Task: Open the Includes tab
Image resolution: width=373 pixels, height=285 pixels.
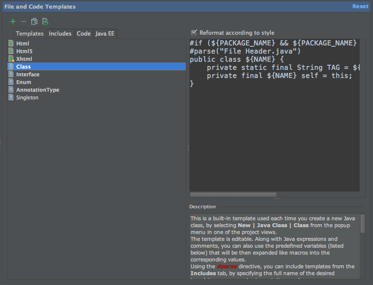Action: [x=60, y=33]
